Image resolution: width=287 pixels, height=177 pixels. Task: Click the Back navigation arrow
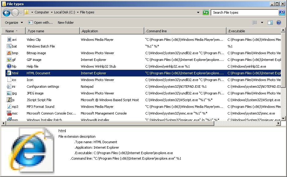tap(7, 12)
